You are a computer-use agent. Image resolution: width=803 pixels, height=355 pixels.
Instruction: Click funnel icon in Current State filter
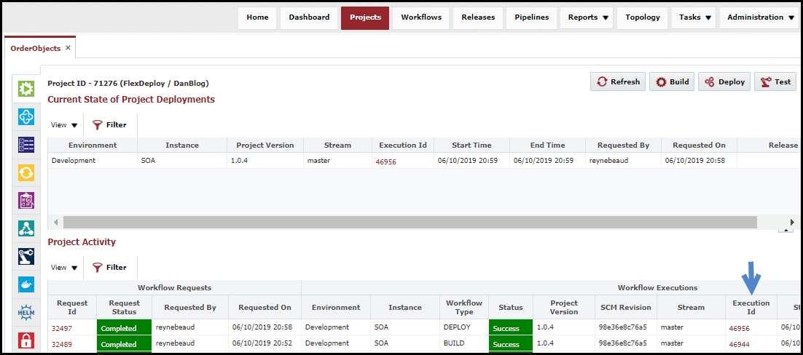[98, 125]
